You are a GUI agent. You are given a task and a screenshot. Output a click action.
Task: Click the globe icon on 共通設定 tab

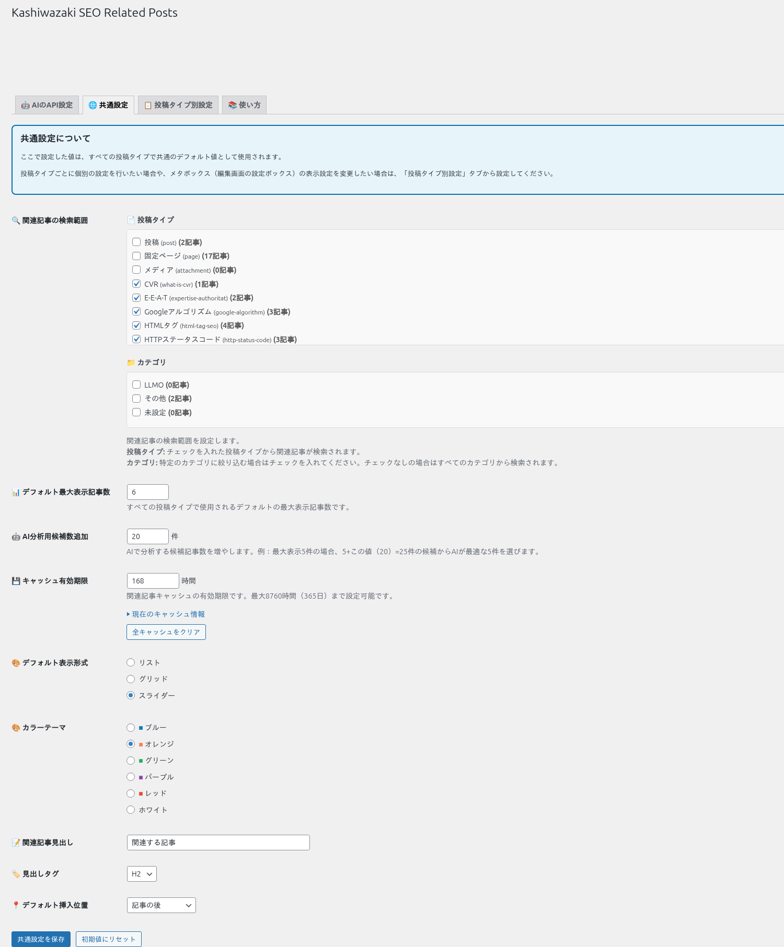pyautogui.click(x=93, y=106)
